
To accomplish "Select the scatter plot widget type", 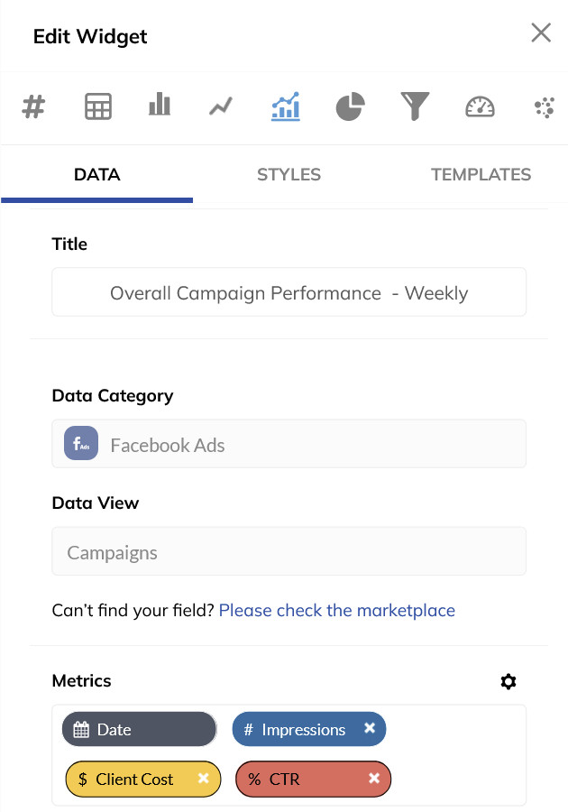I will (544, 106).
